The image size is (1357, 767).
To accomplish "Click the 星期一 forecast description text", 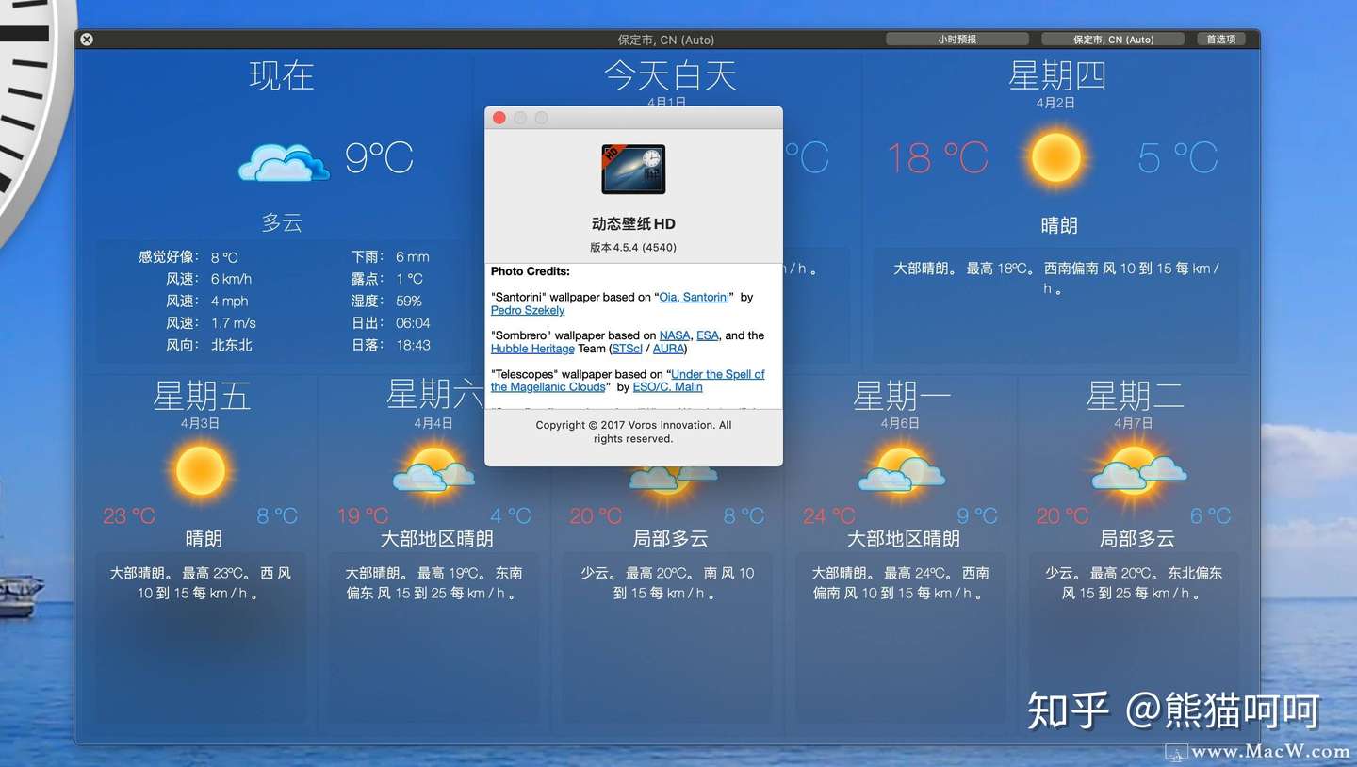I will tap(901, 583).
